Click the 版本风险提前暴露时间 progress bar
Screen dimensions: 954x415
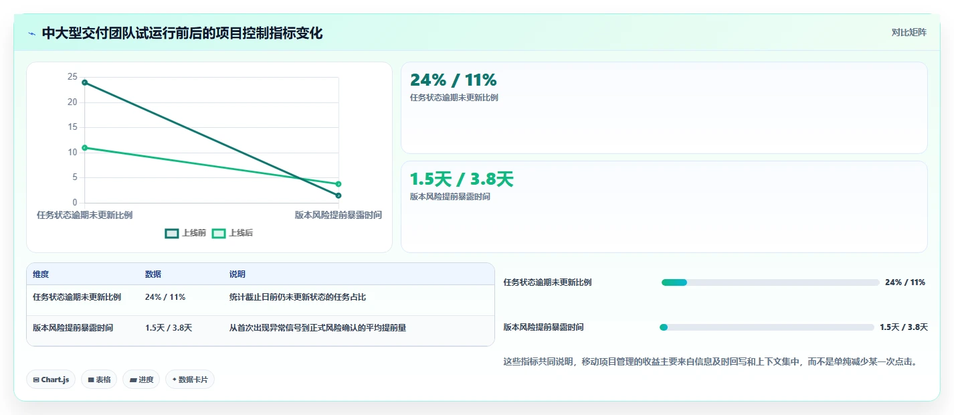pyautogui.click(x=767, y=327)
